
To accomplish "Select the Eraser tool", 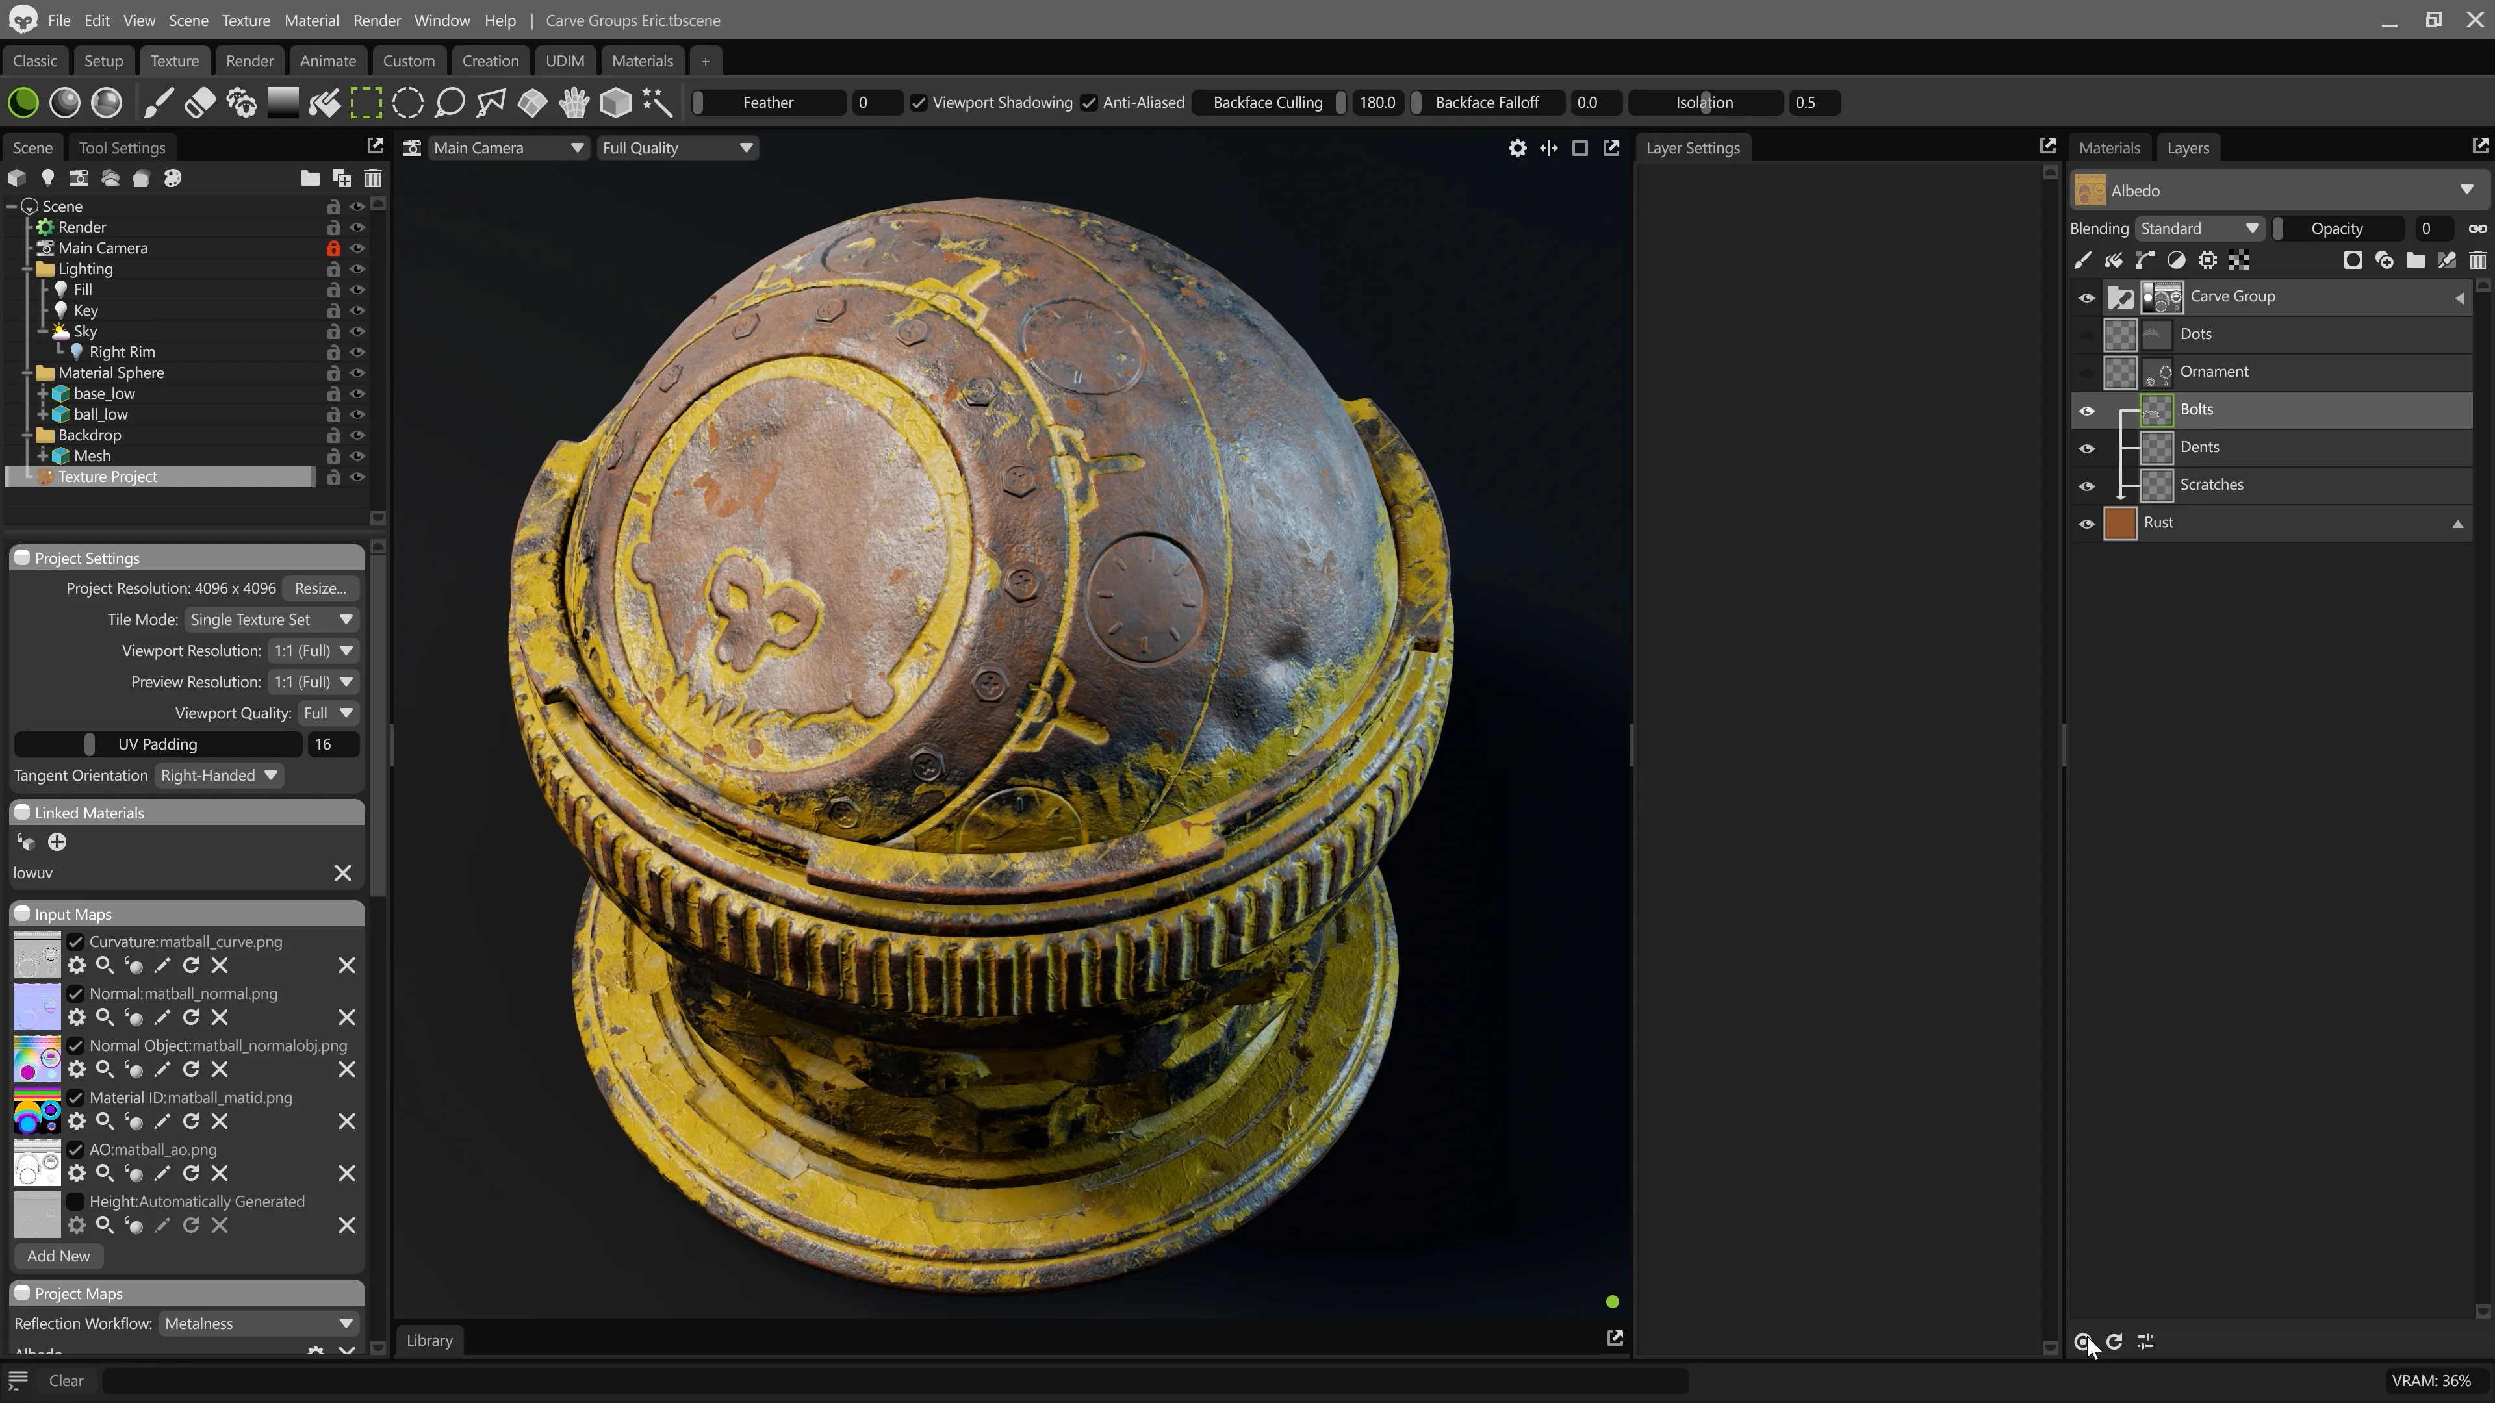I will [x=201, y=103].
